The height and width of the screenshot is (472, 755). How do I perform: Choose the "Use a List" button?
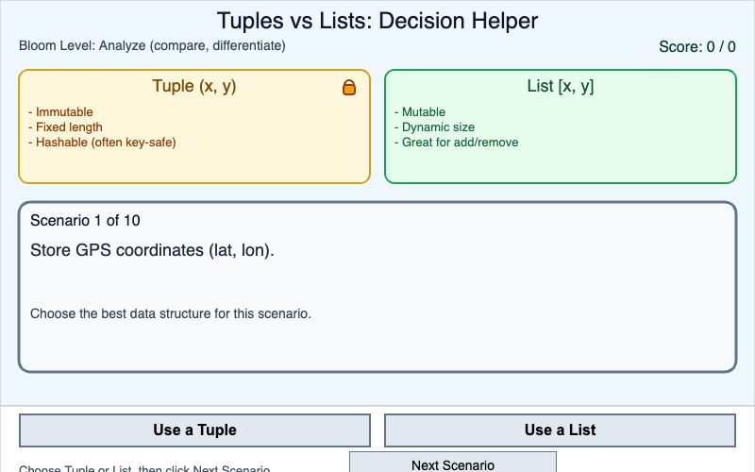[560, 430]
